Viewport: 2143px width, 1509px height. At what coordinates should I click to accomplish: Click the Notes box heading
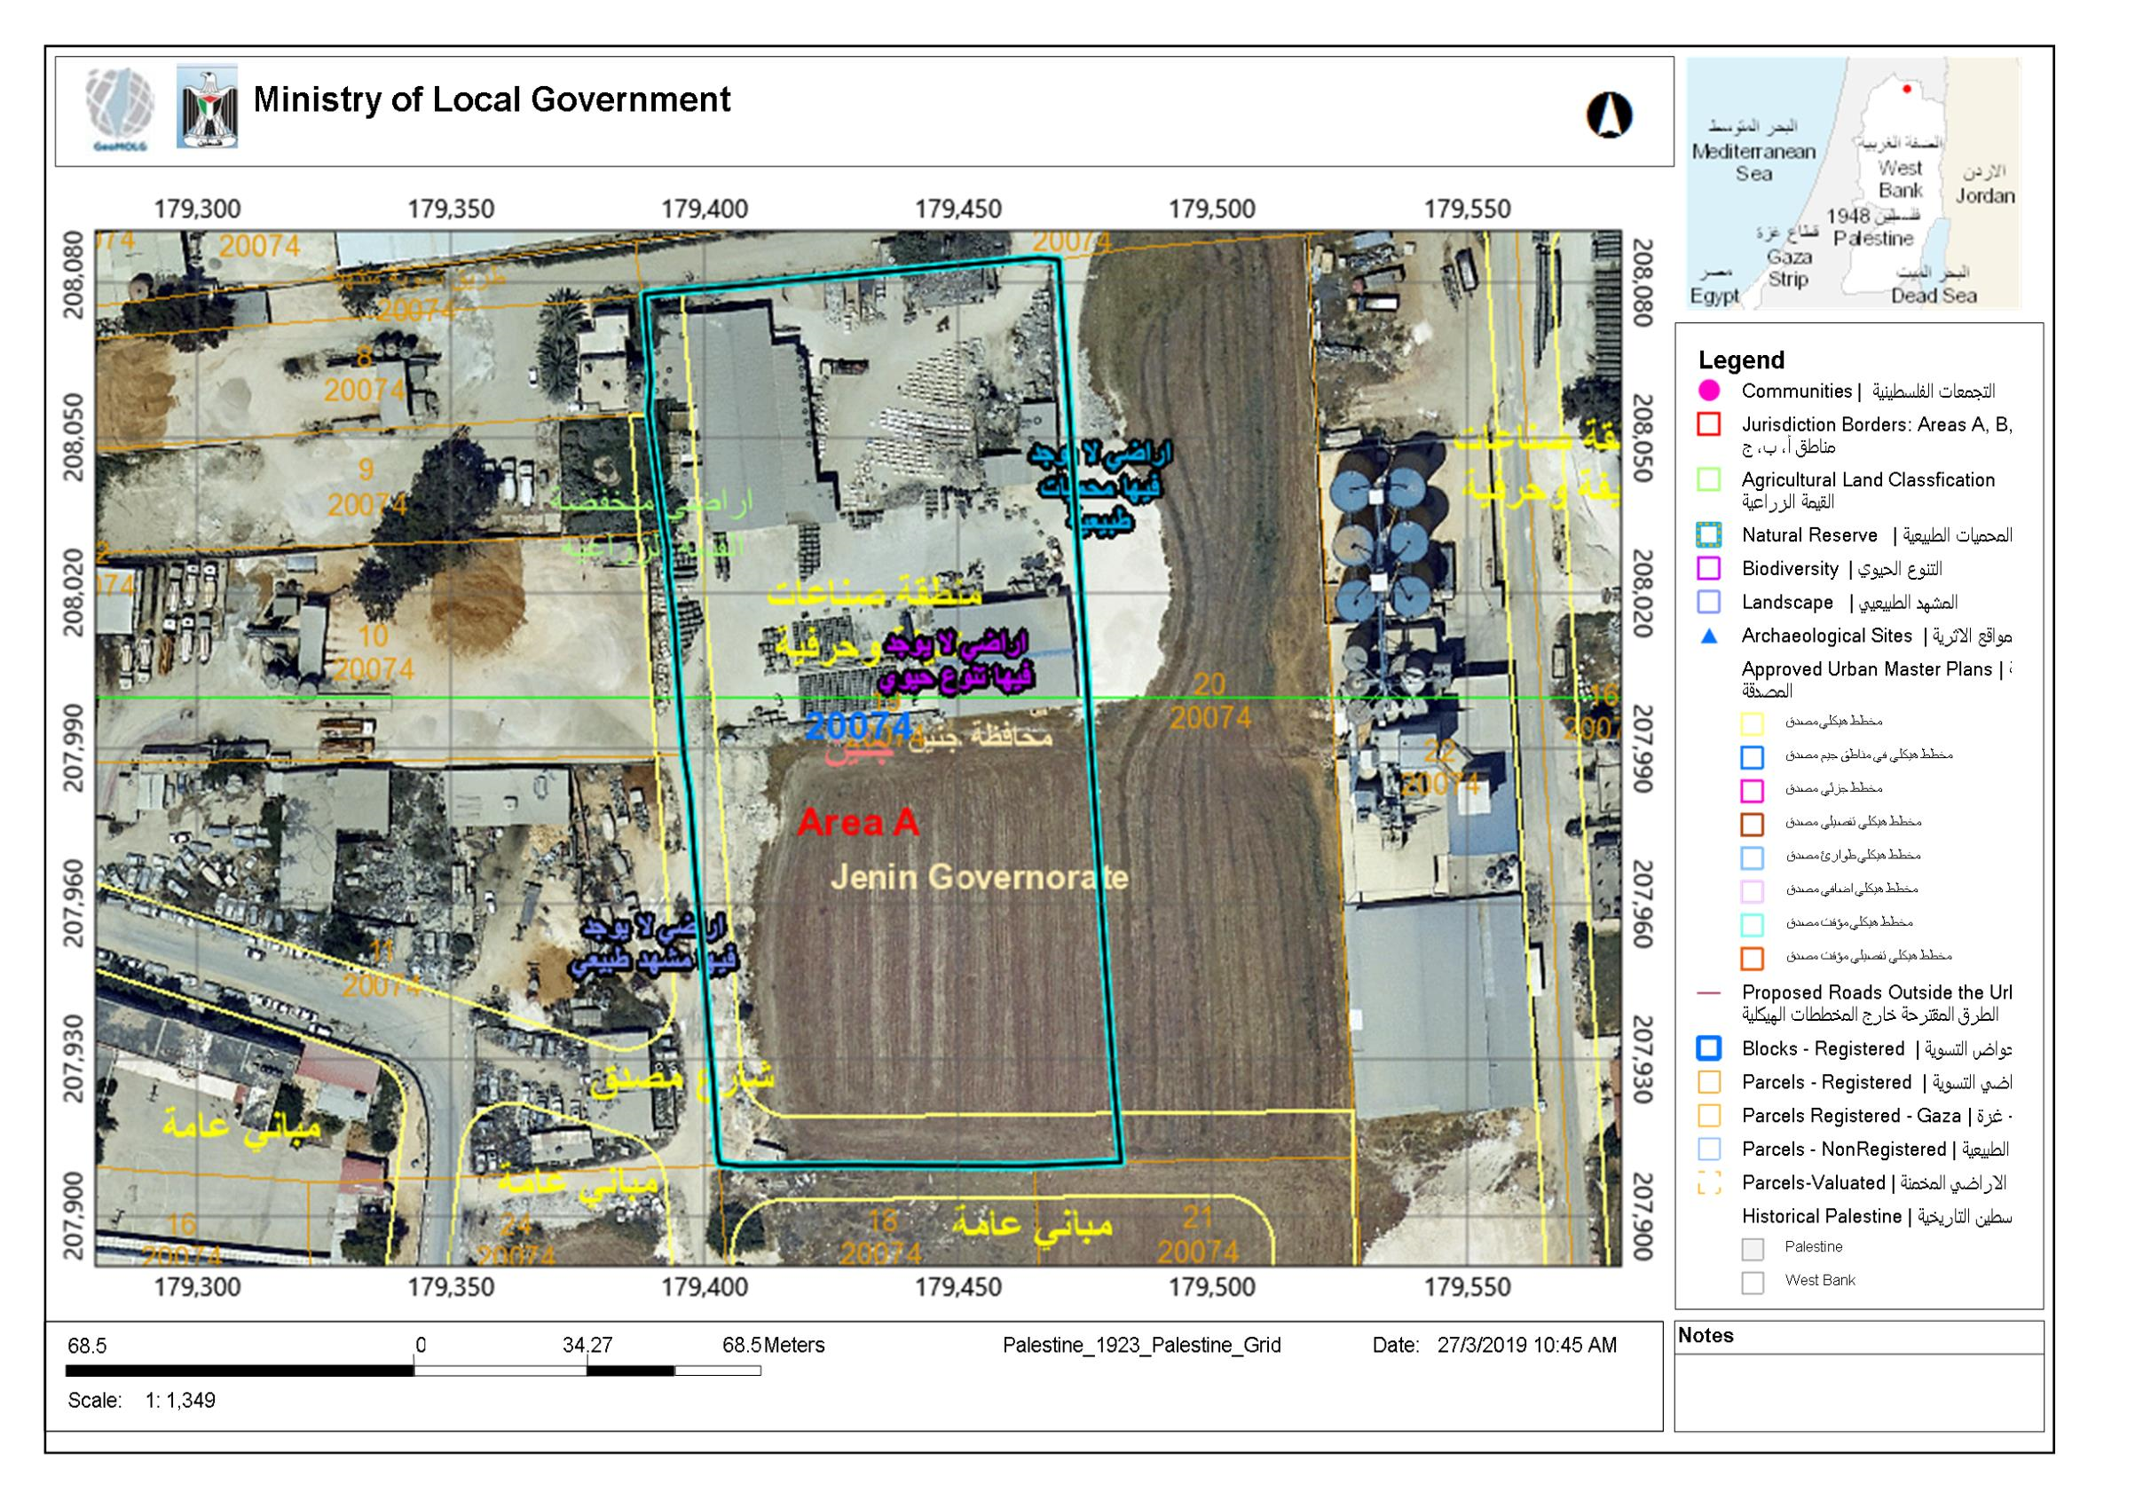click(x=1706, y=1336)
